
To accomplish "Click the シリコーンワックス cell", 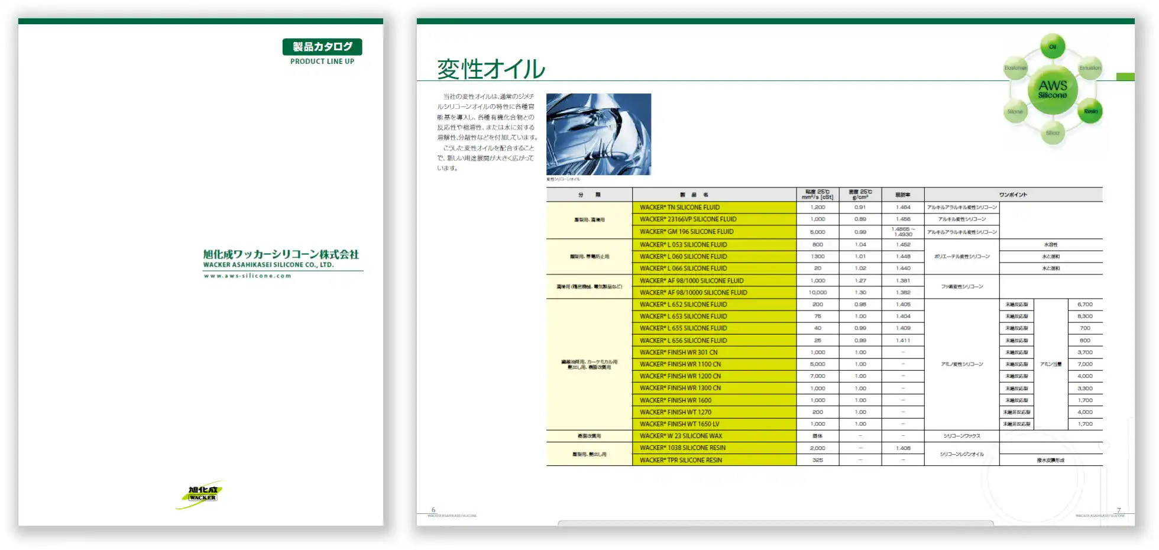I will click(x=962, y=436).
